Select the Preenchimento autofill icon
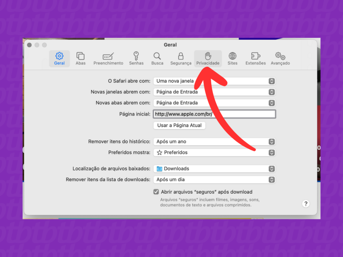 pos(108,59)
